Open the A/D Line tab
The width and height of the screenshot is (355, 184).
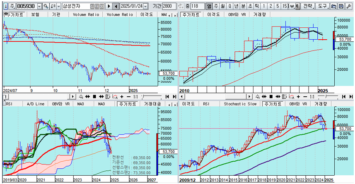(x=36, y=104)
